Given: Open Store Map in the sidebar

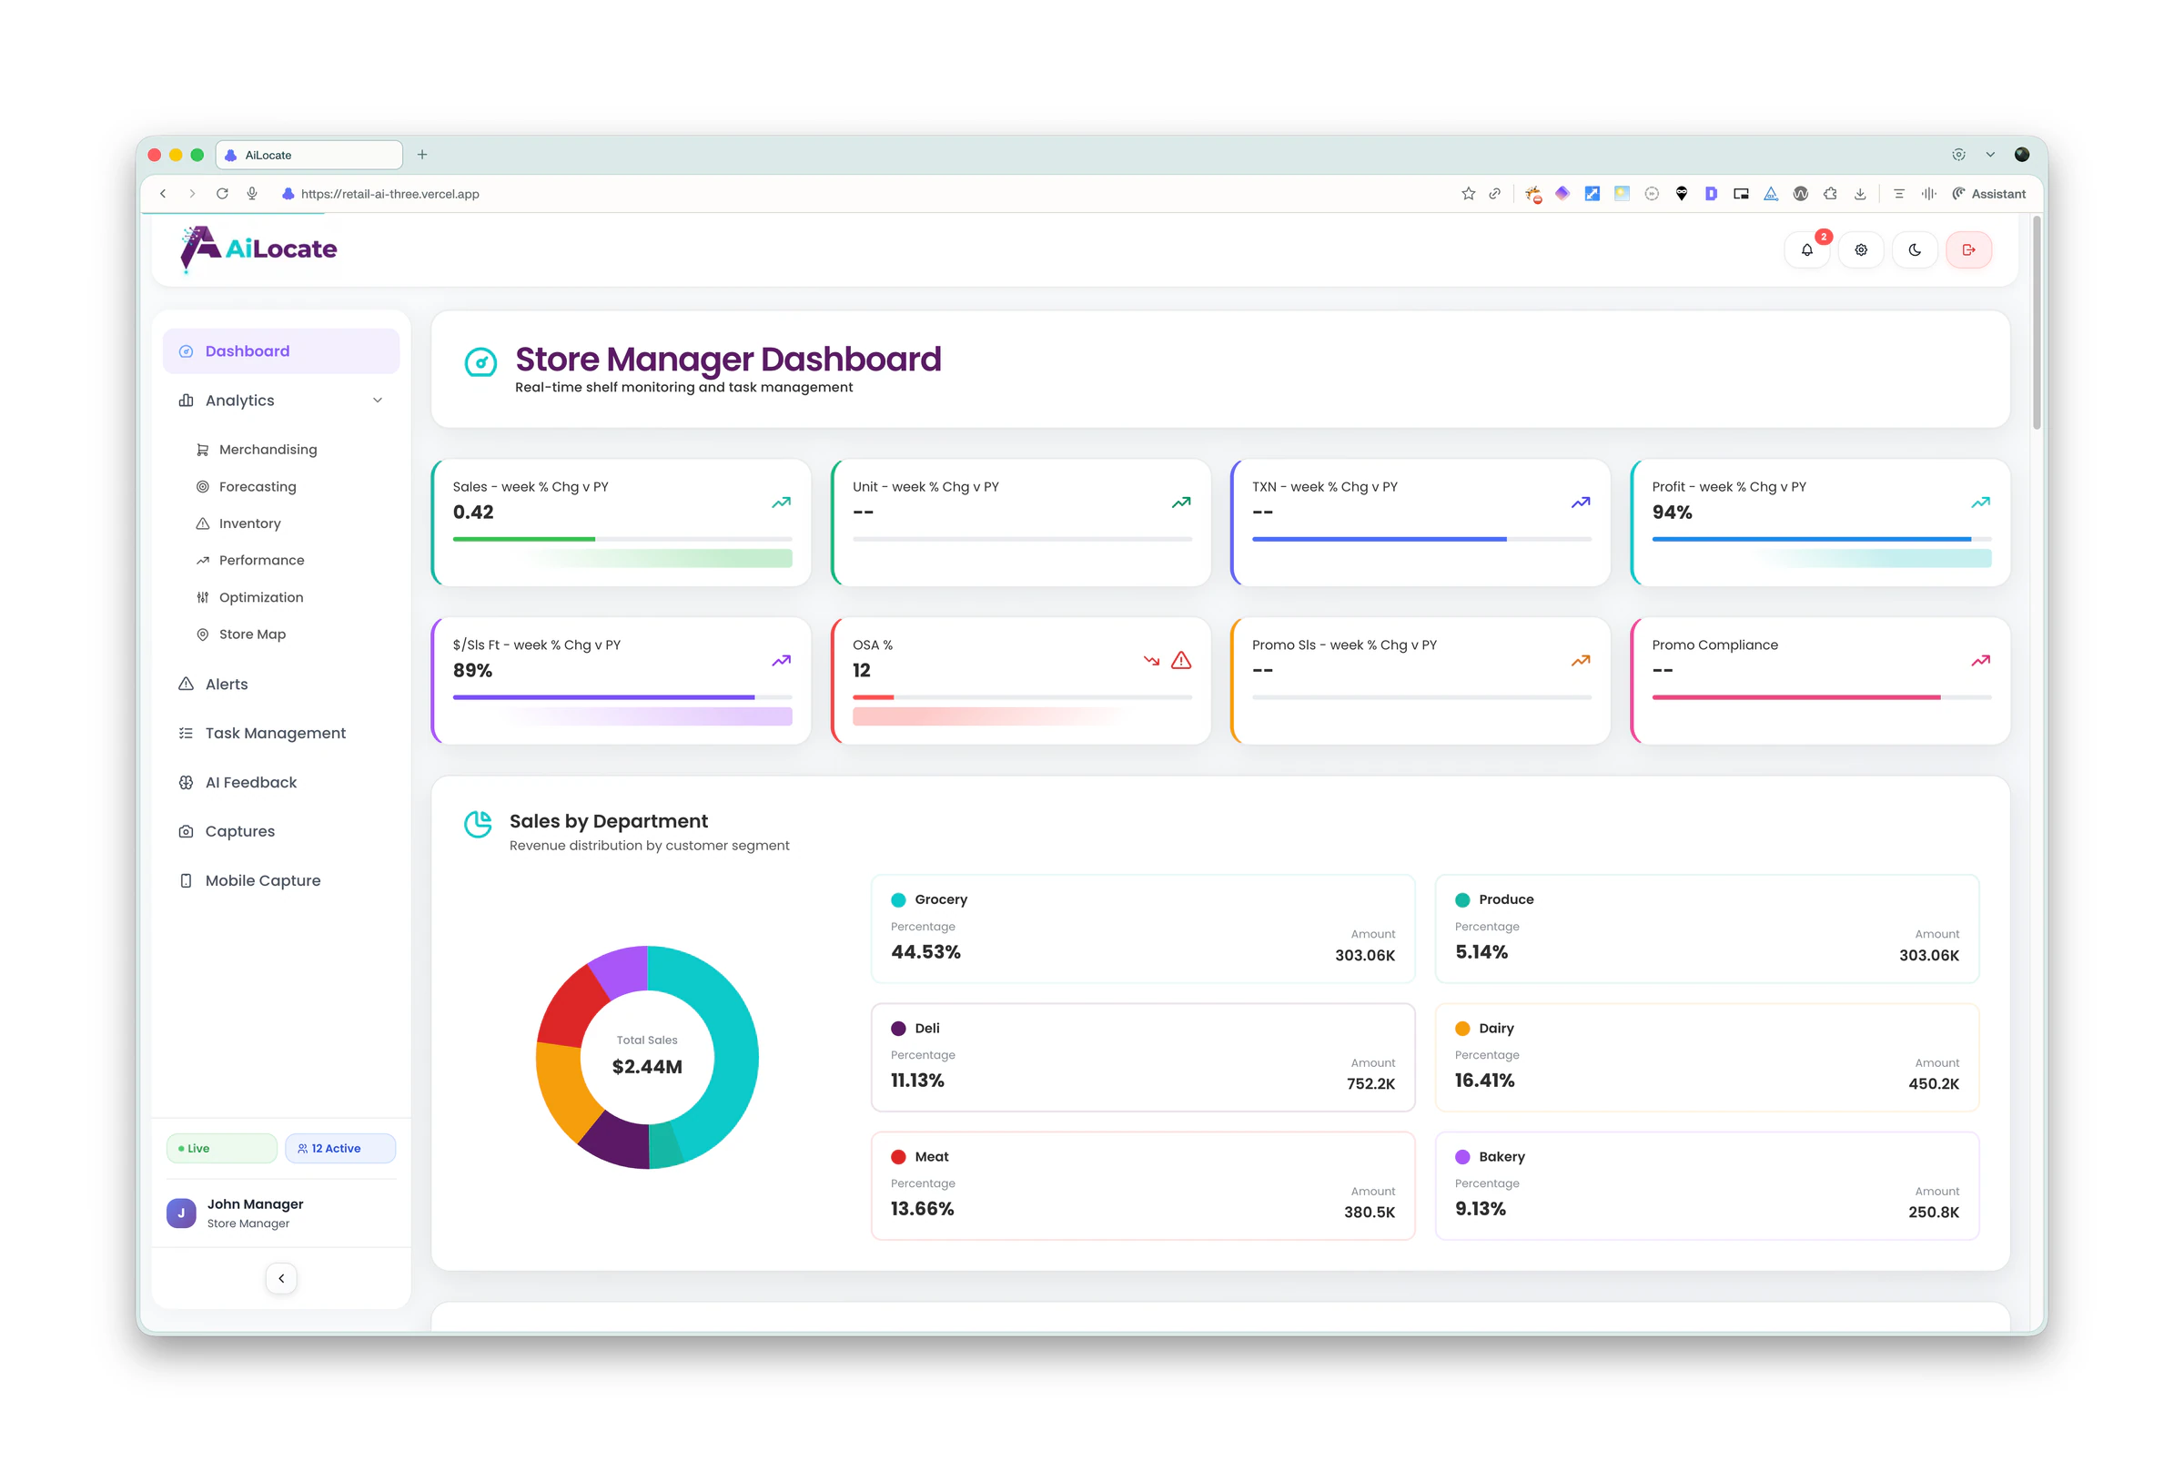Looking at the screenshot, I should coord(252,634).
